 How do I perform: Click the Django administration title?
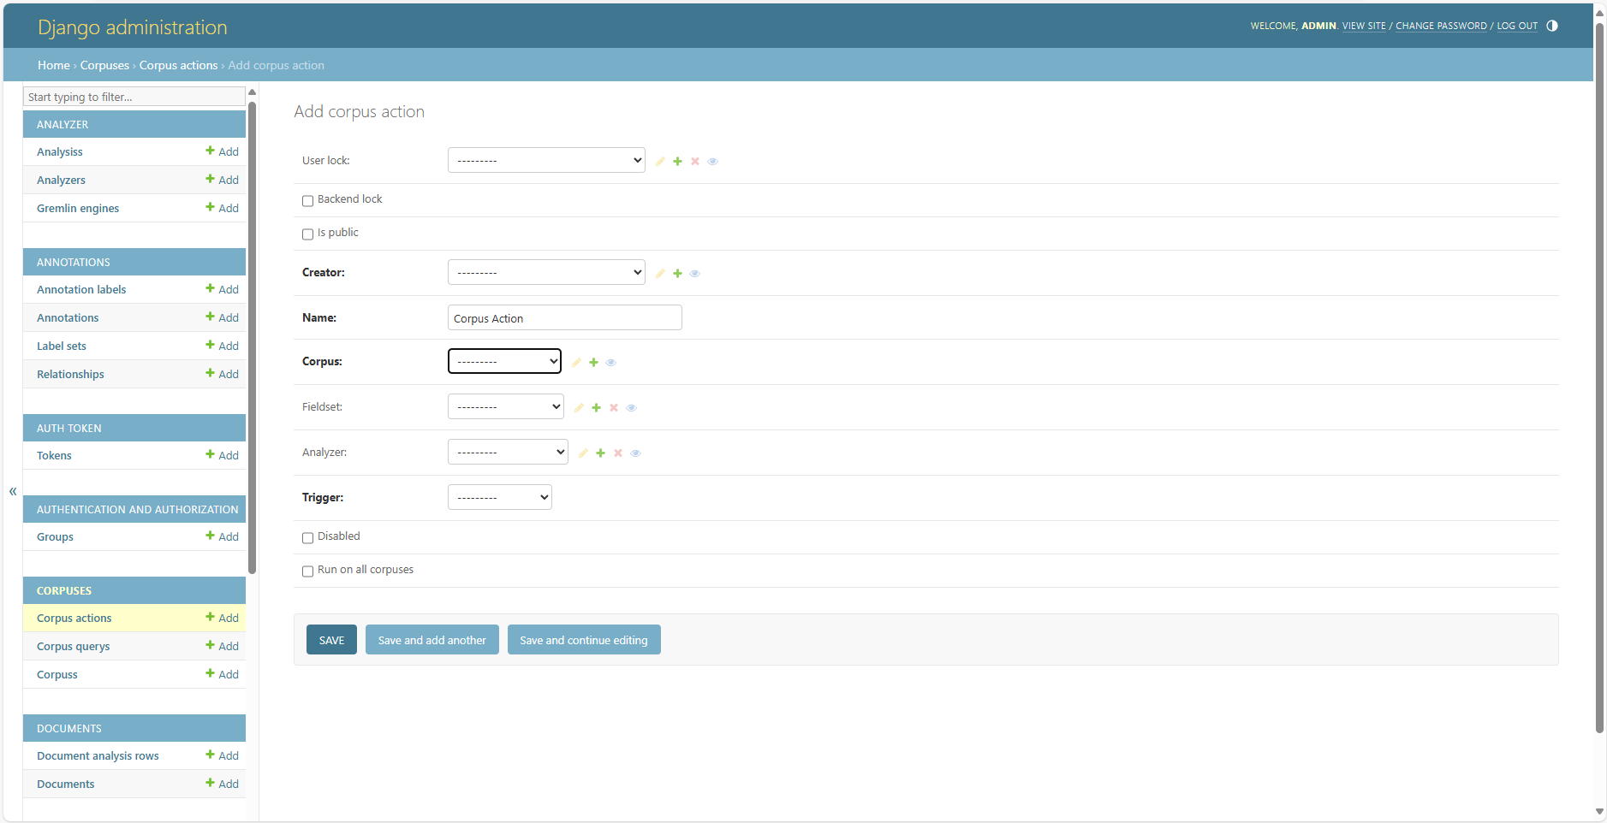point(133,27)
